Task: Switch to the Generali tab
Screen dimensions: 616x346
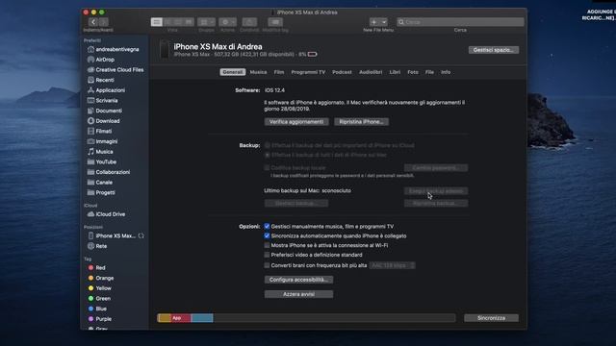Action: point(233,72)
